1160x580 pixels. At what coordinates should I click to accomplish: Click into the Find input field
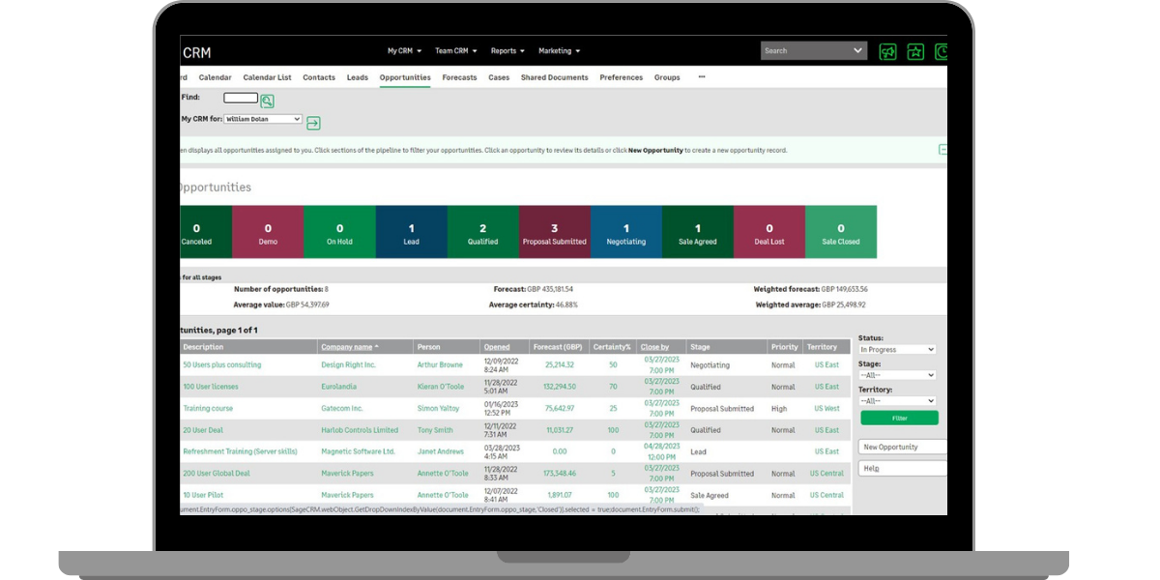[x=241, y=98]
